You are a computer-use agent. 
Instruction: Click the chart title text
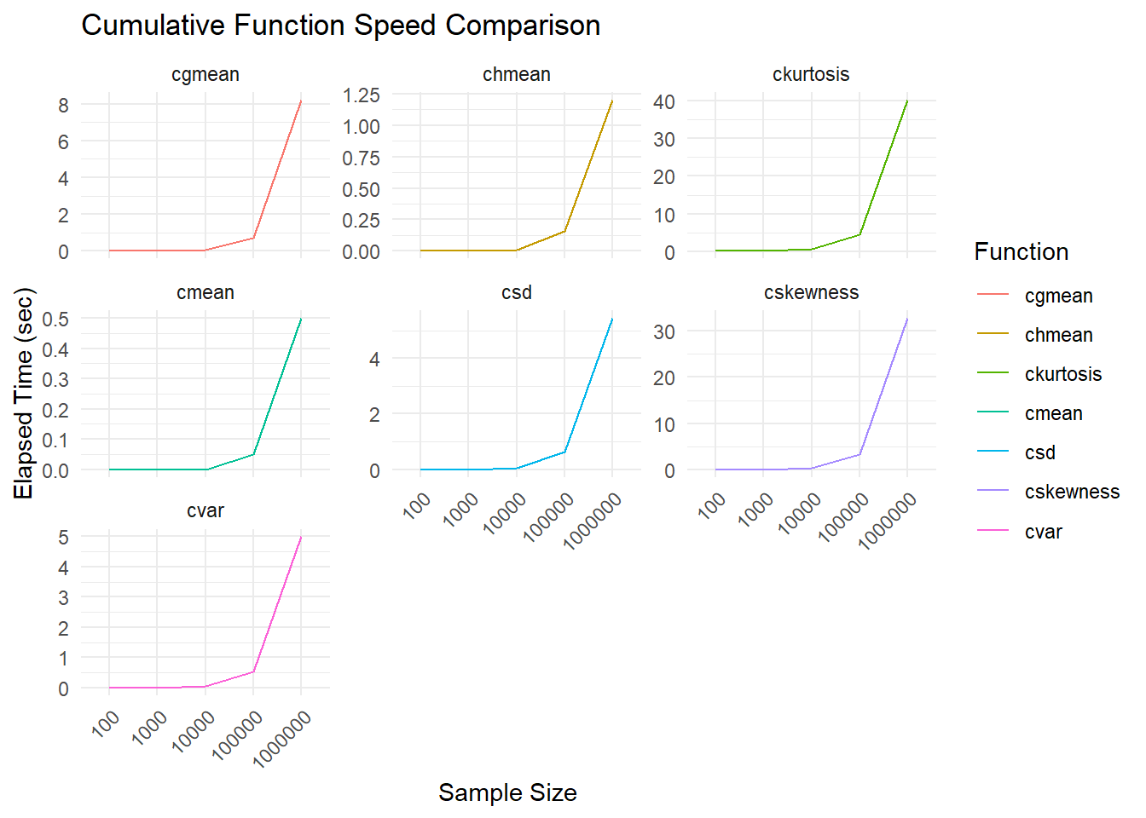(x=340, y=26)
